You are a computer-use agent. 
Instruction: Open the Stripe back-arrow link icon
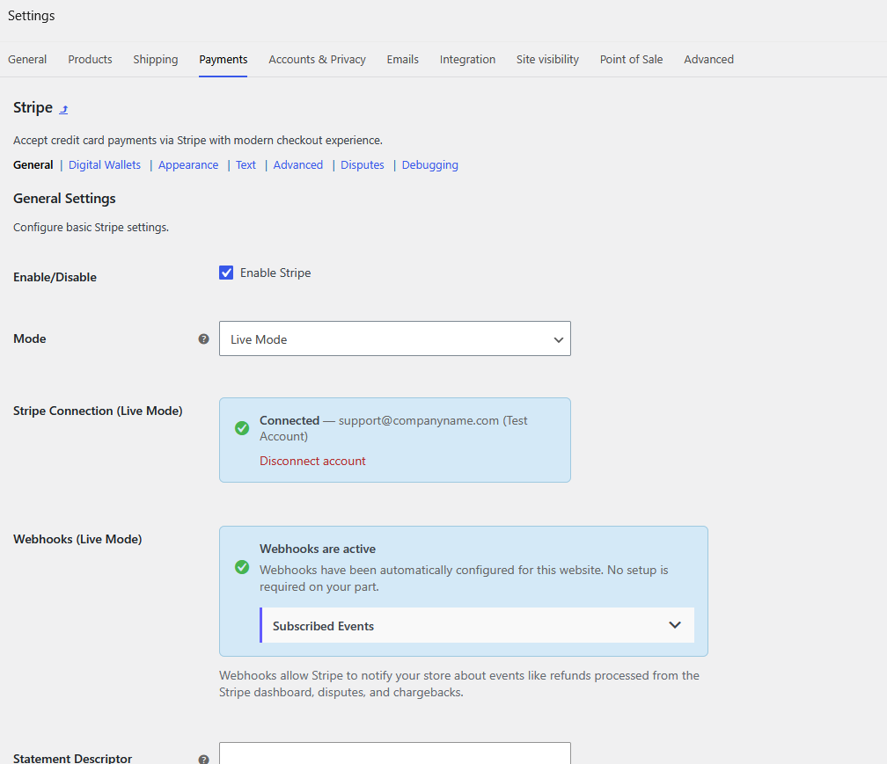pos(64,109)
